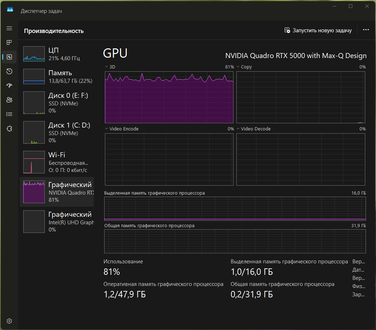This screenshot has width=376, height=330.
Task: Open Task Manager settings gear
Action: pos(9,321)
